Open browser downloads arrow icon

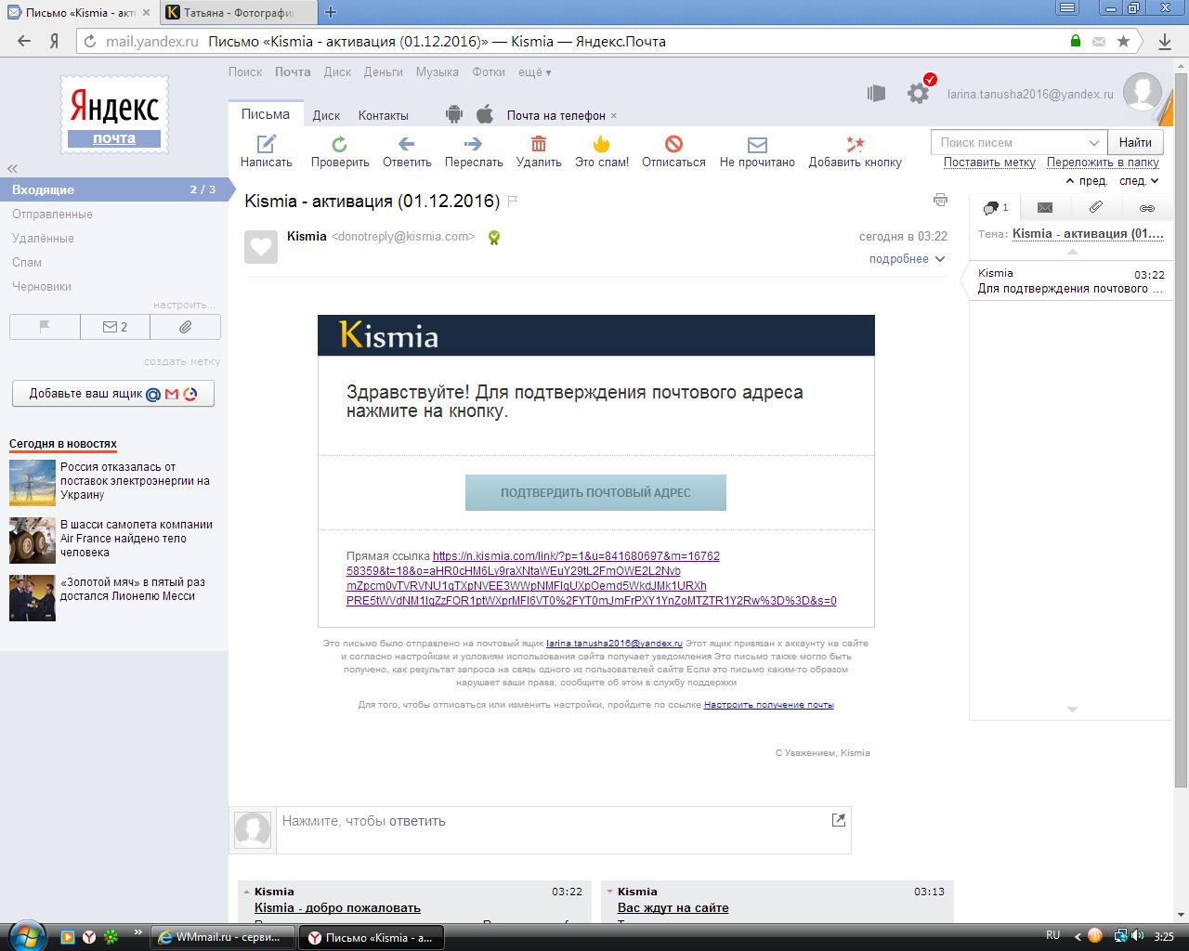click(1165, 42)
